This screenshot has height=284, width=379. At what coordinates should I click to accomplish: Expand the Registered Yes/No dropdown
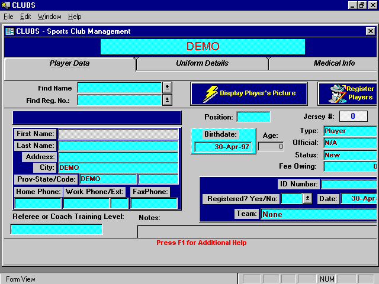tap(307, 199)
